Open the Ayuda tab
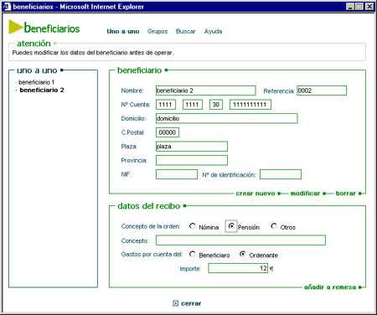The image size is (377, 315). coord(213,32)
